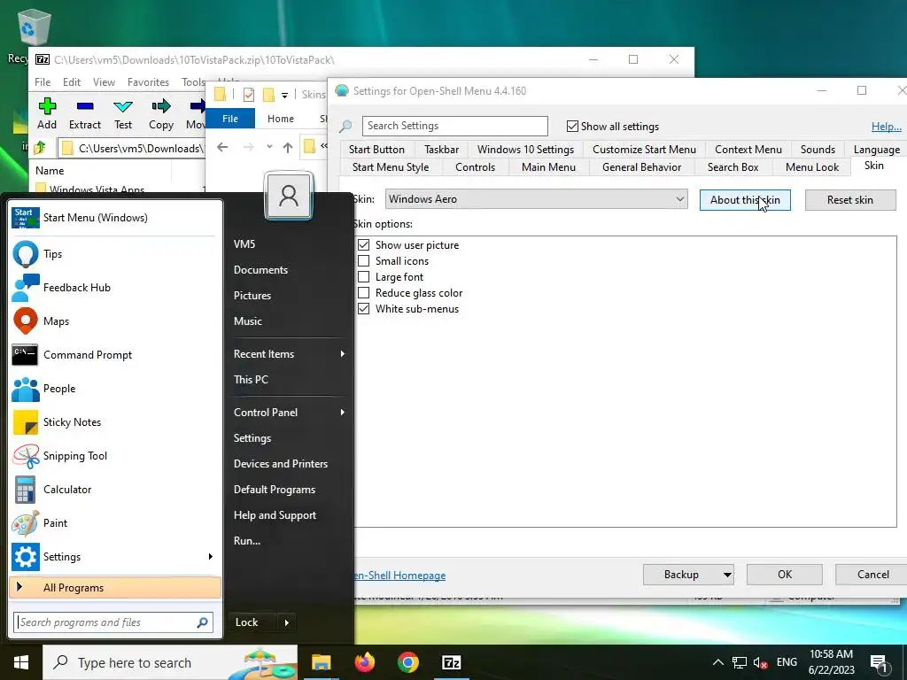Switch to the Start Button tab

tap(376, 149)
